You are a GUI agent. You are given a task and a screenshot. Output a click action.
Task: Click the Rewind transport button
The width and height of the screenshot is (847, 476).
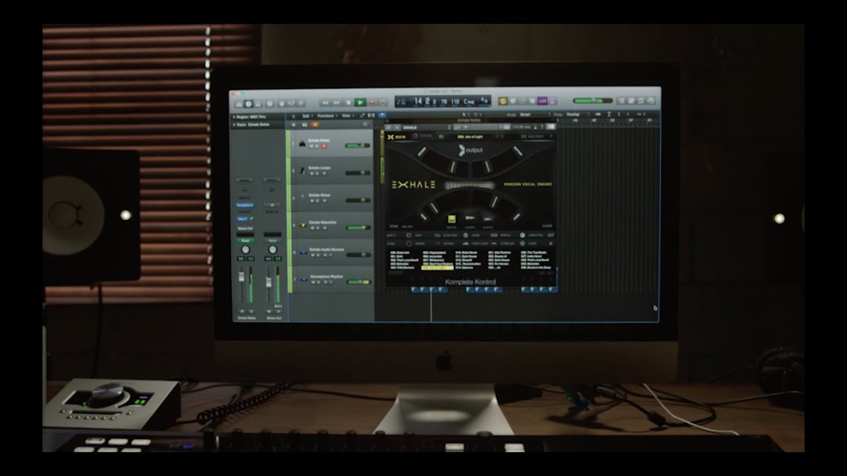[x=326, y=102]
